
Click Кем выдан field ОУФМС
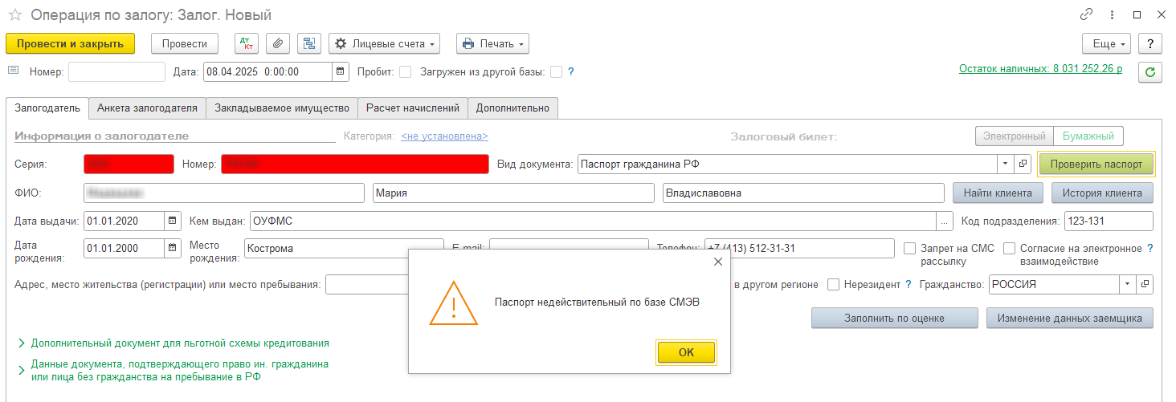pyautogui.click(x=594, y=221)
